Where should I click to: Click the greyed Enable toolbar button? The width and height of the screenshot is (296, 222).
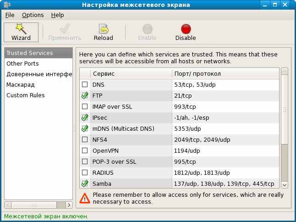click(x=147, y=33)
